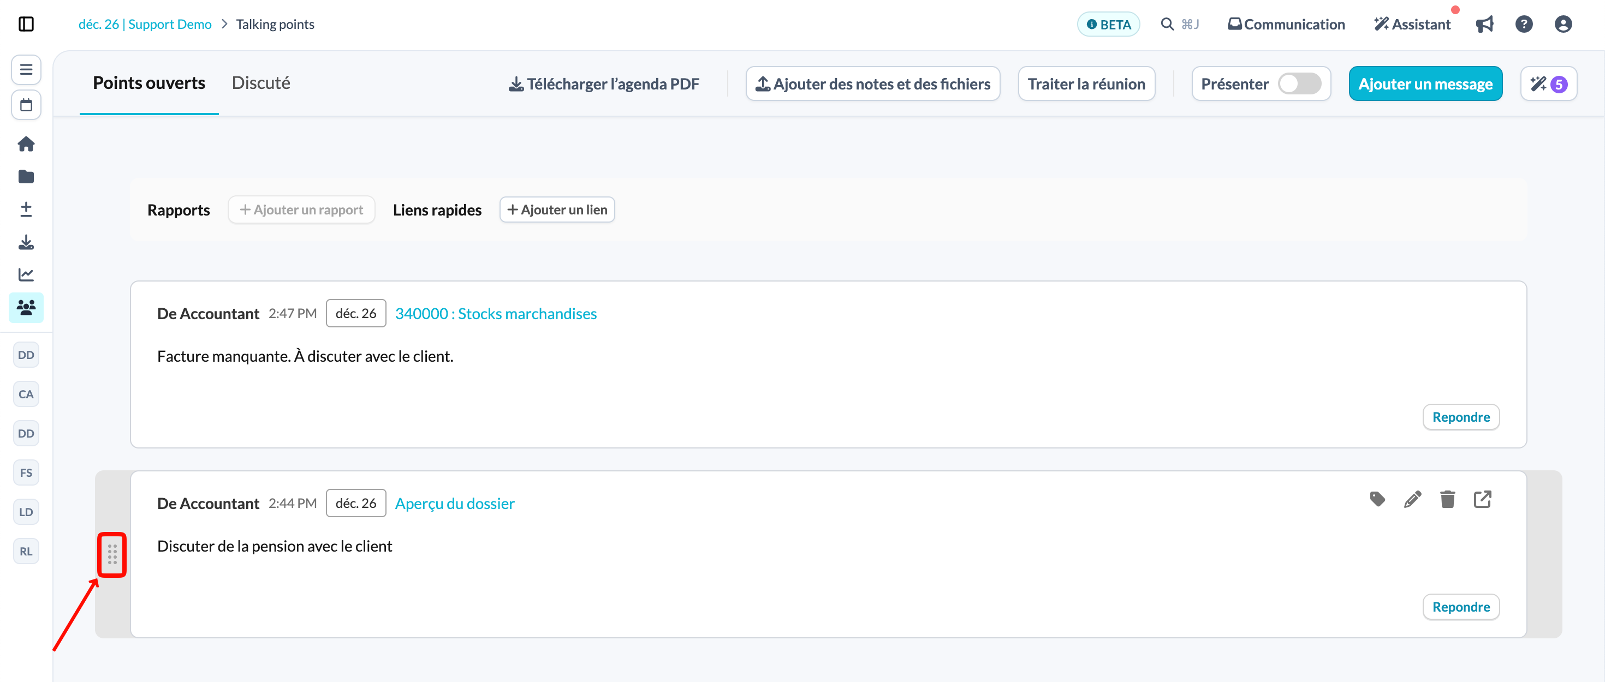This screenshot has height=682, width=1605.
Task: Open the Aperçu du dossier link
Action: [454, 503]
